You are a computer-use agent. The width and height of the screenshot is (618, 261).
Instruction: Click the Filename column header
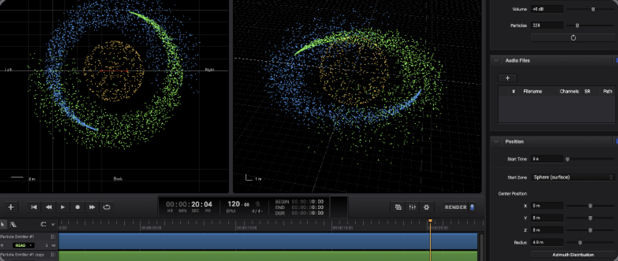point(533,91)
